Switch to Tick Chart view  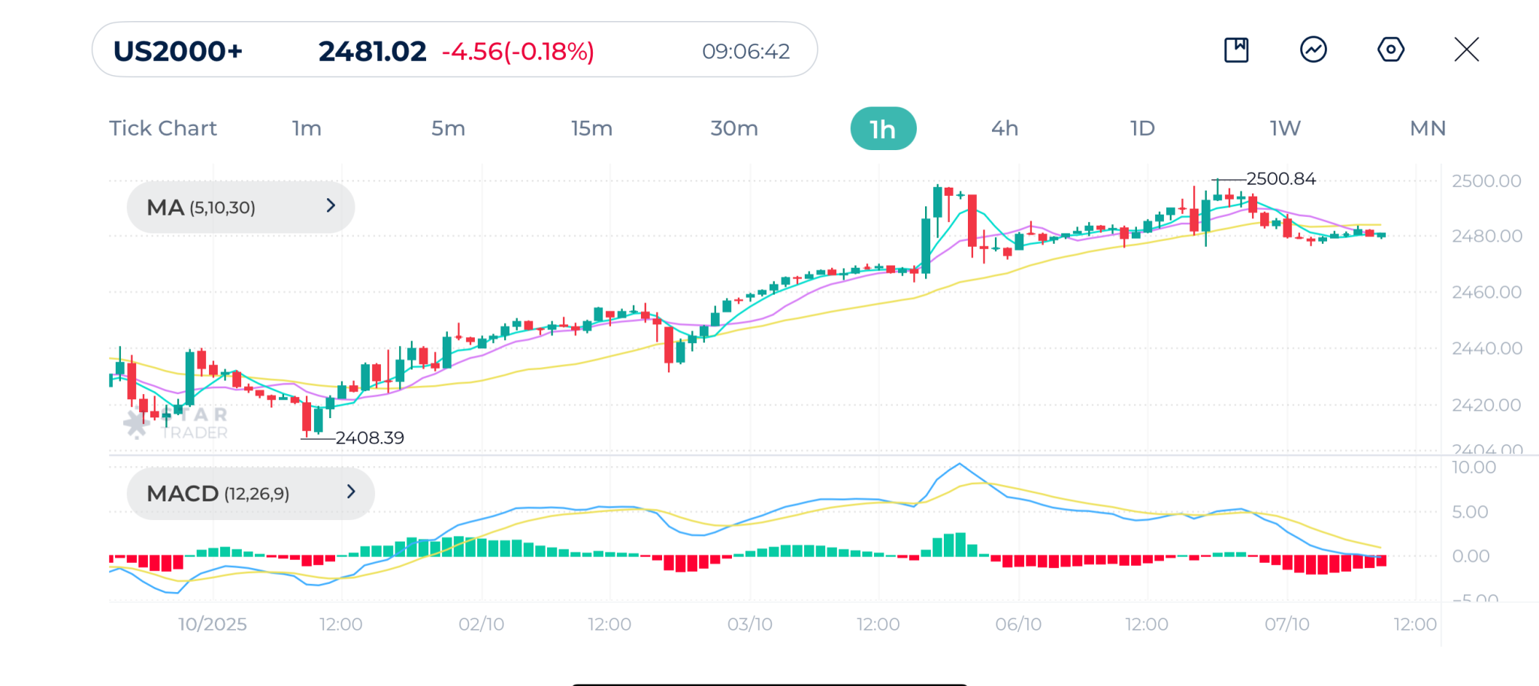point(163,128)
